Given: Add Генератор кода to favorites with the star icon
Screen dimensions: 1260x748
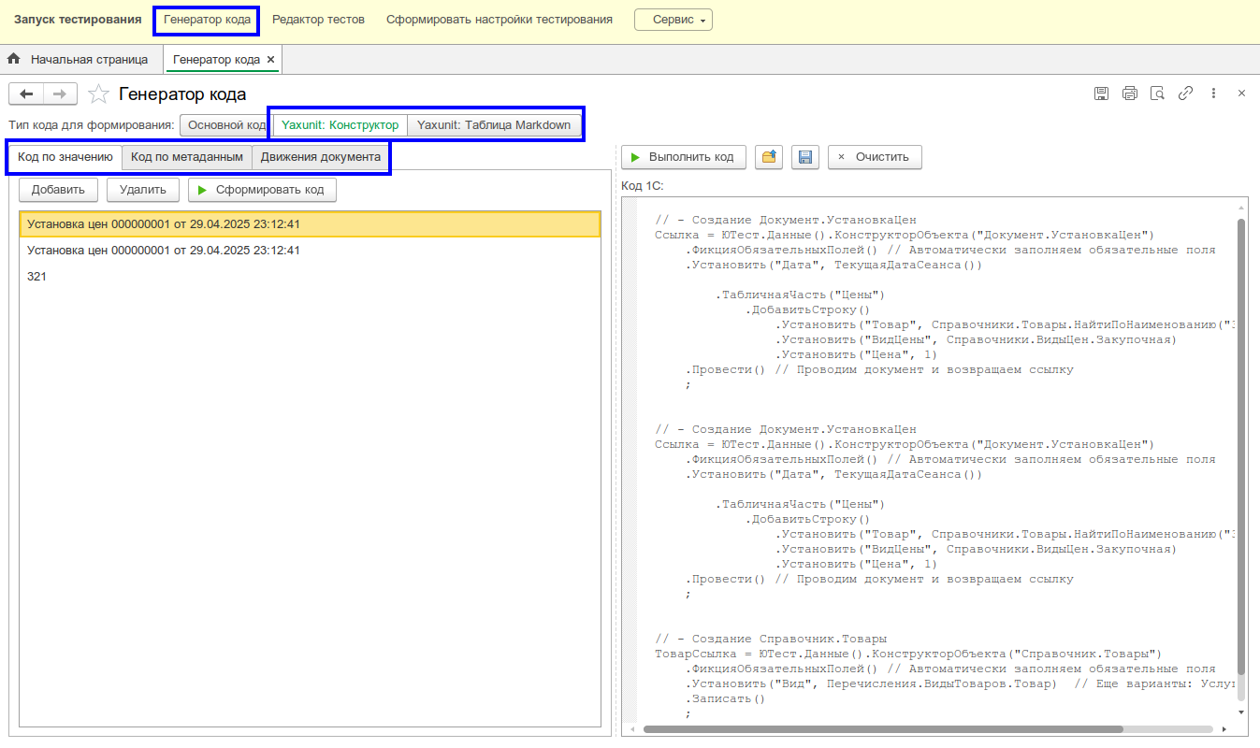Looking at the screenshot, I should [x=97, y=93].
